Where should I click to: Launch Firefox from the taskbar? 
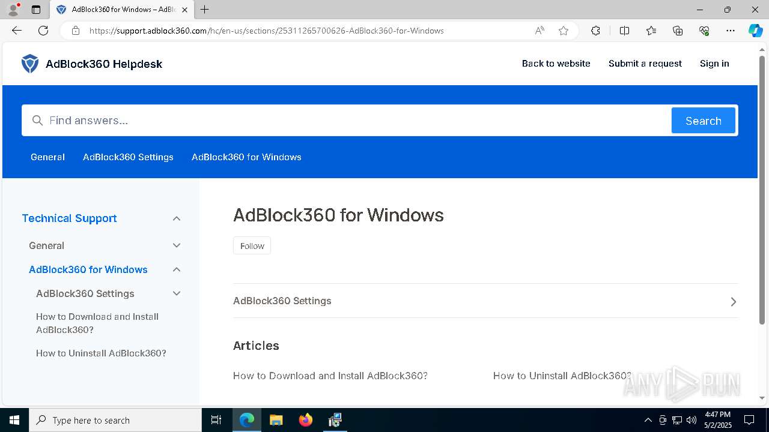pos(306,420)
